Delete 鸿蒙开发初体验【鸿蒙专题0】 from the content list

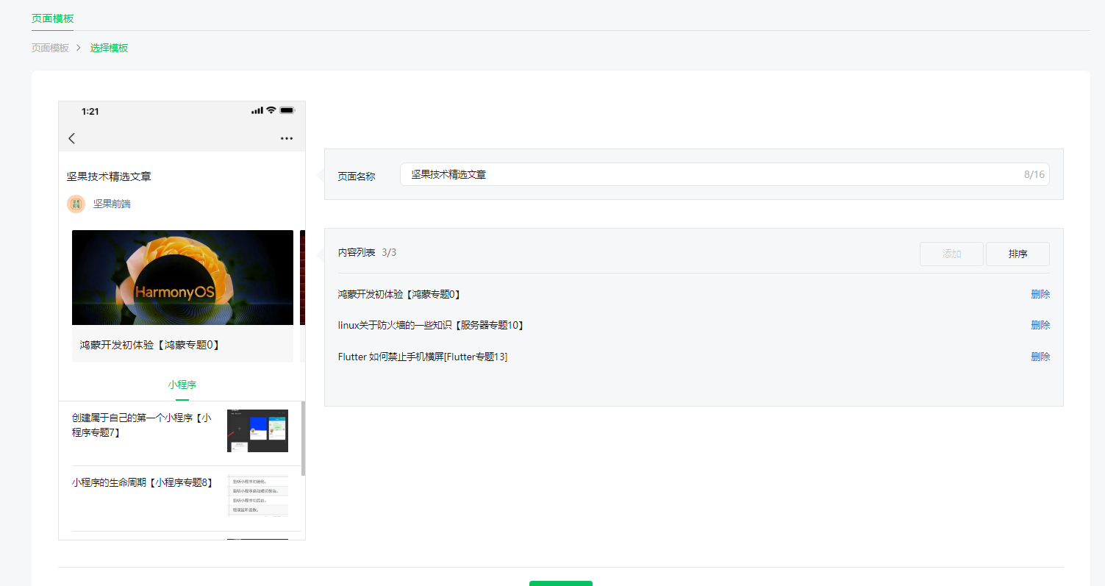[1040, 293]
